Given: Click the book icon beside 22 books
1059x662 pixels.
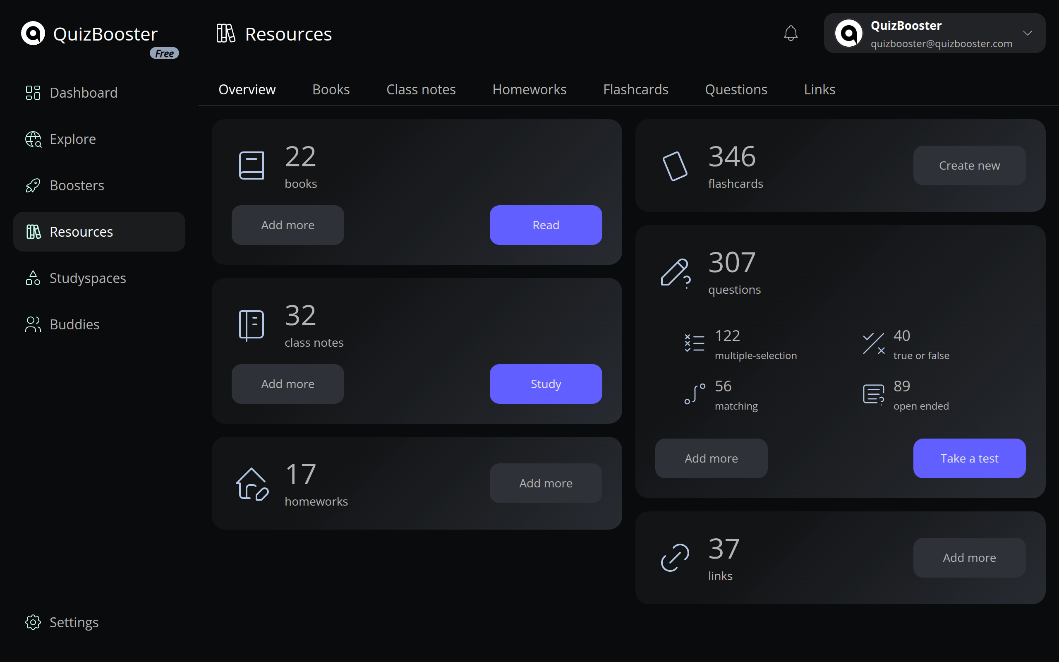Looking at the screenshot, I should [x=252, y=165].
